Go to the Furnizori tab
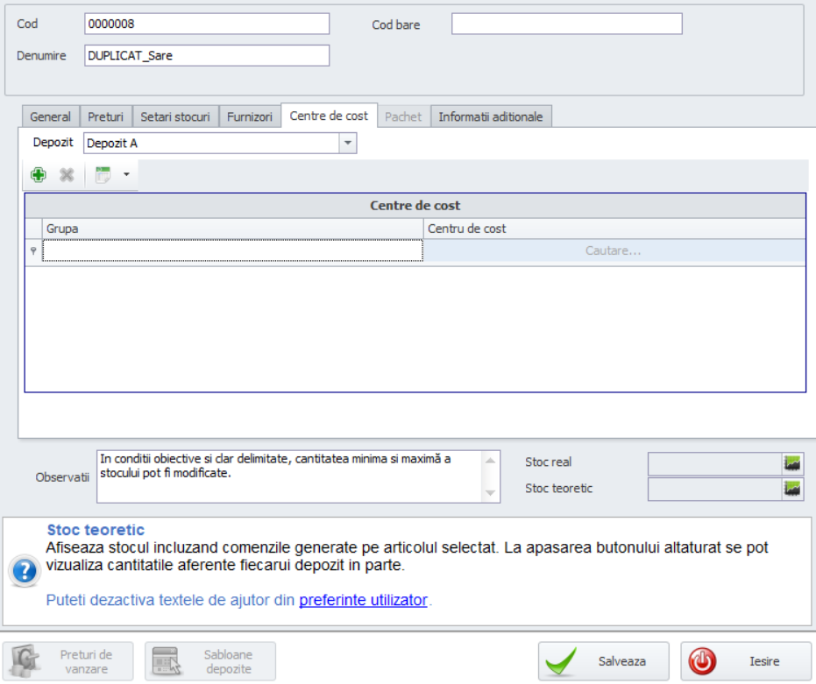Screen dimensions: 816x684 (250, 116)
